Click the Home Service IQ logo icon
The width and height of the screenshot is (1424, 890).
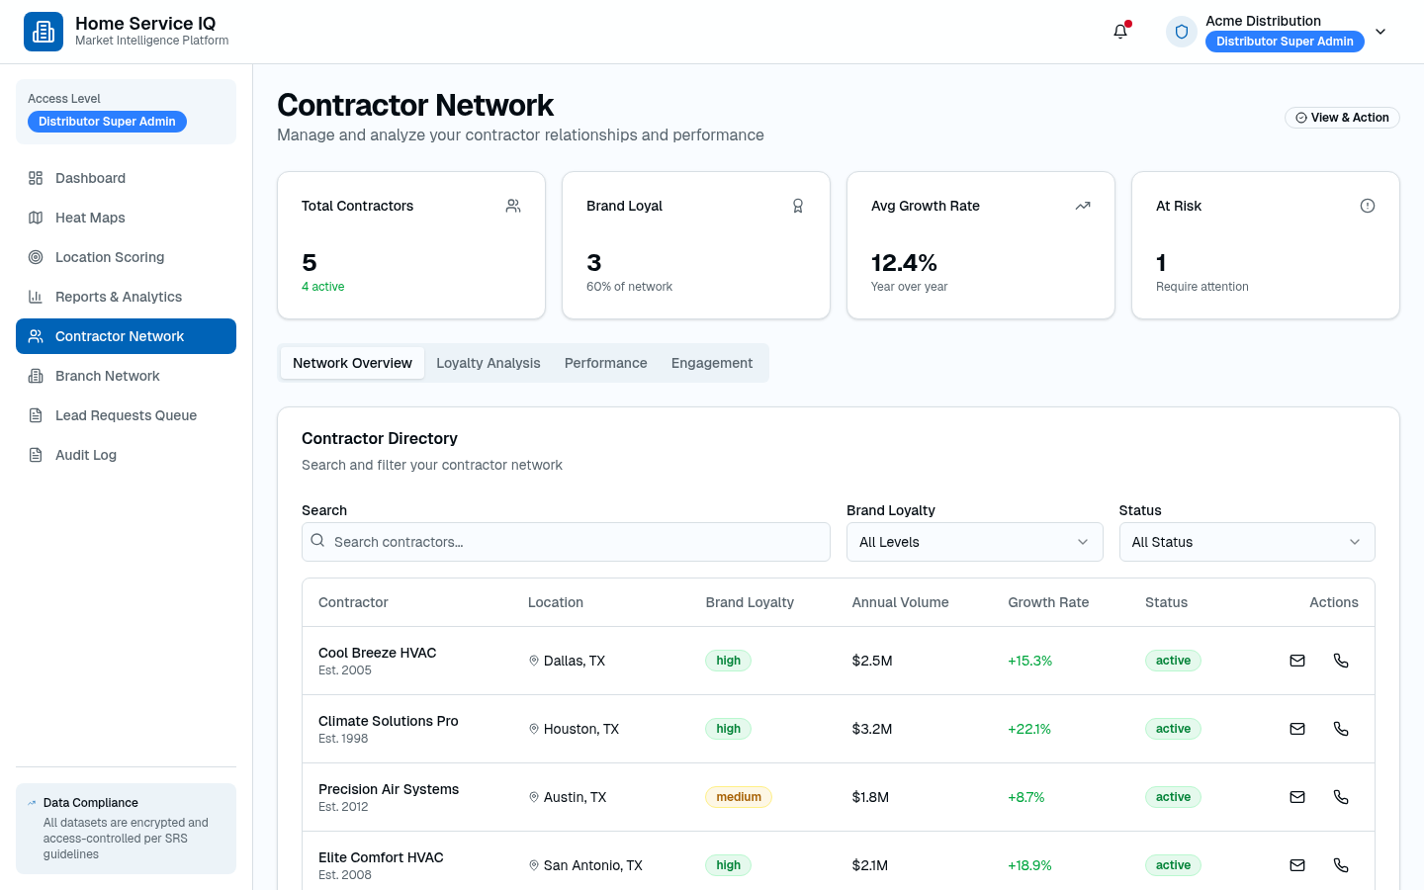tap(44, 32)
